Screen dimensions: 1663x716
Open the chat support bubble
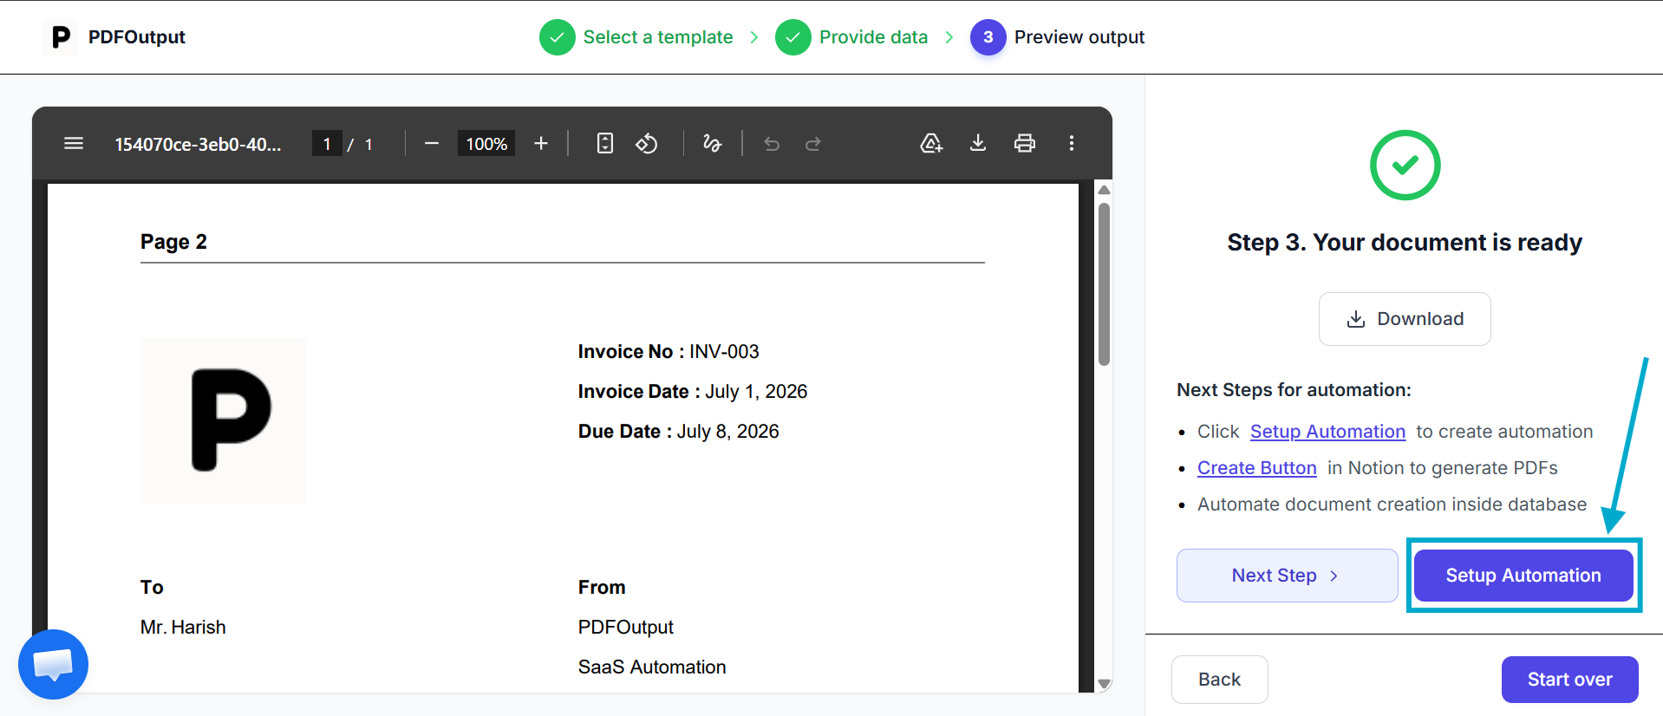click(x=53, y=664)
